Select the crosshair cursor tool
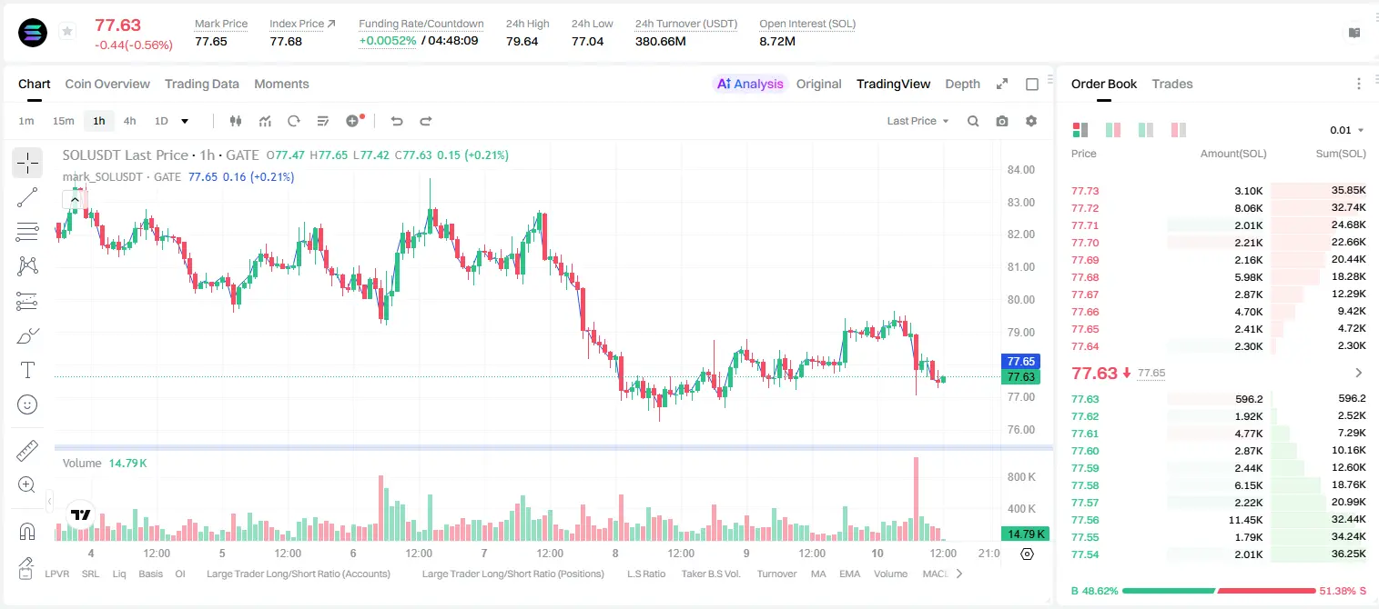The height and width of the screenshot is (609, 1379). (27, 163)
